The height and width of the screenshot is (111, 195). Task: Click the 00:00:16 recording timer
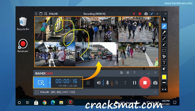pos(66,81)
